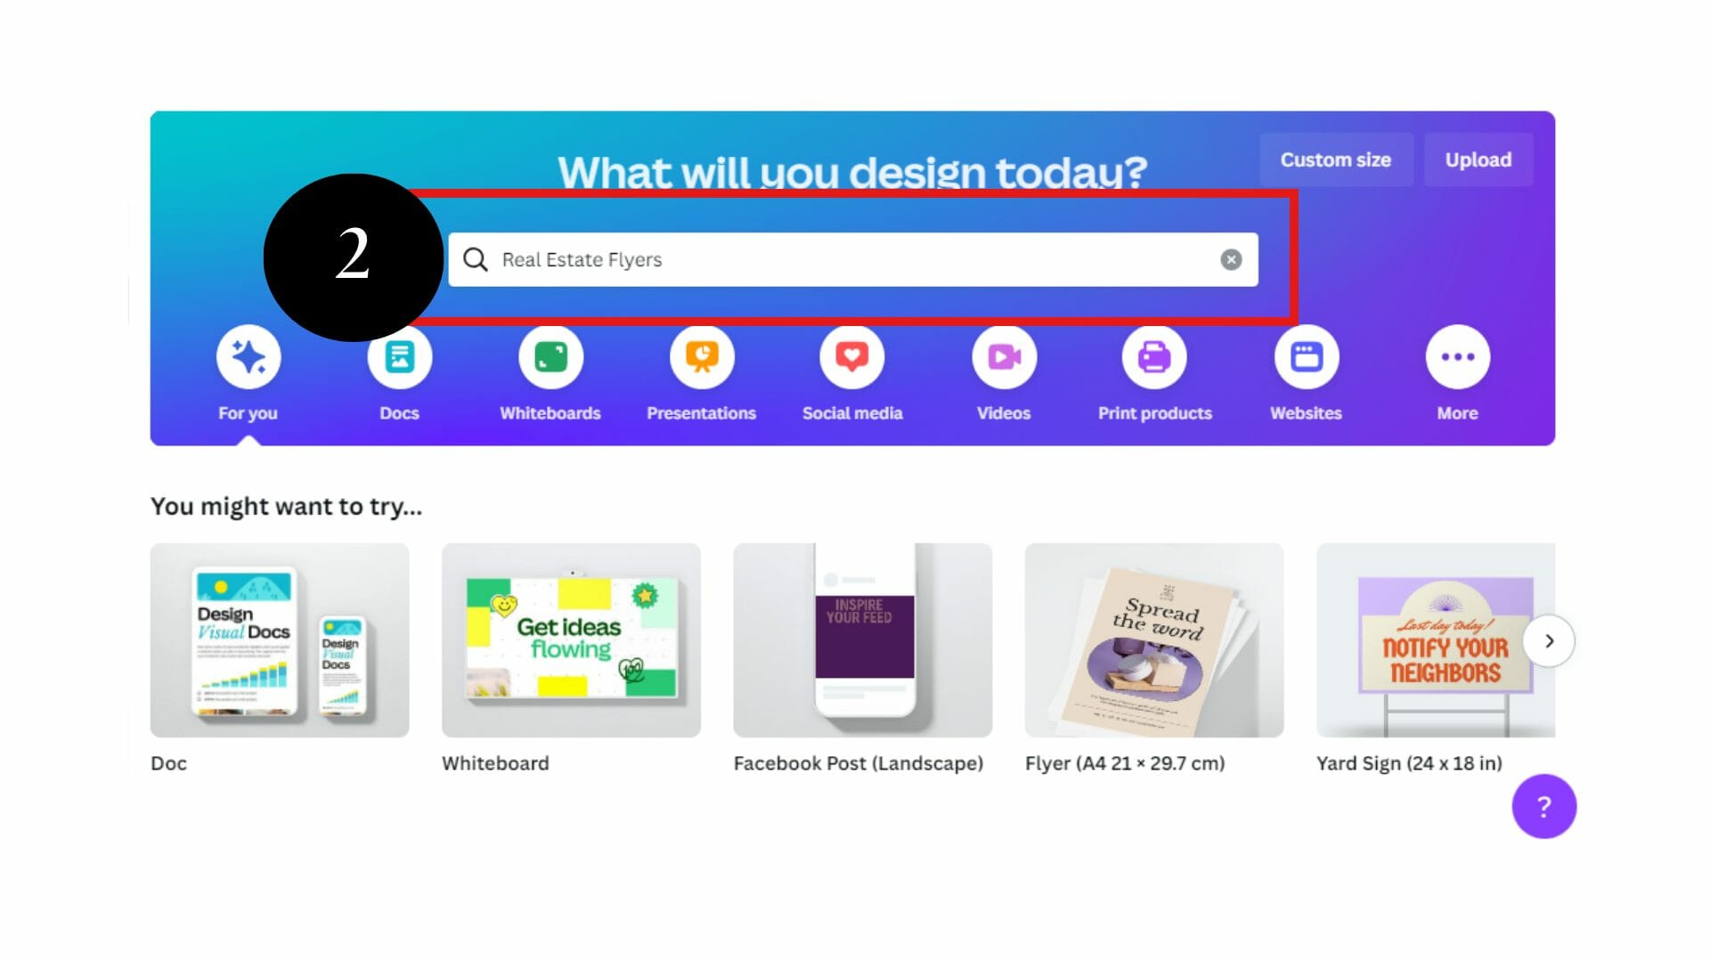Open the purple help question mark button

pos(1543,806)
